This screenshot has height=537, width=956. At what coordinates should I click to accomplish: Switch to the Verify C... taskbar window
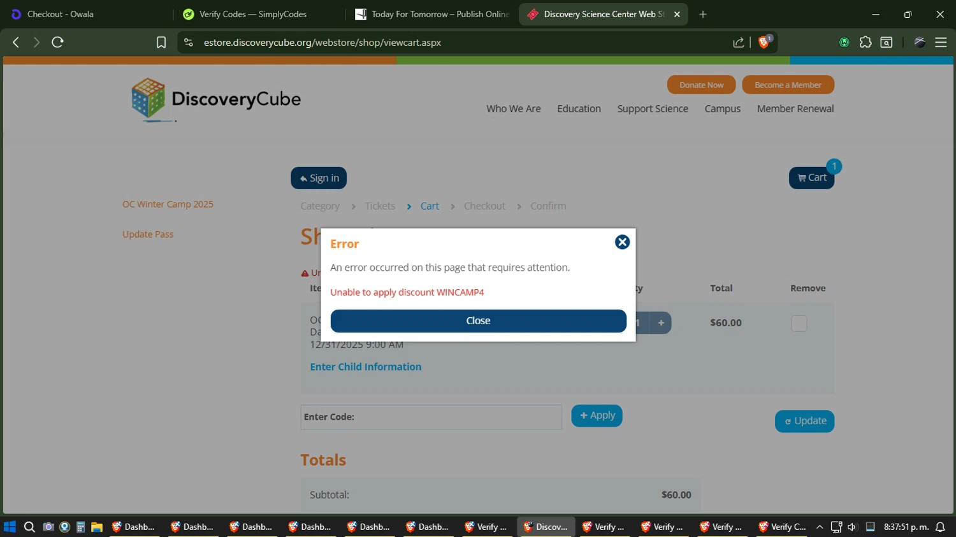pyautogui.click(x=782, y=527)
